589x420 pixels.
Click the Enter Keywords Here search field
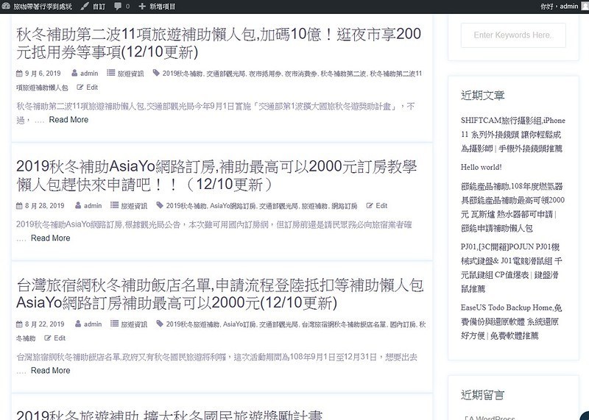click(512, 35)
